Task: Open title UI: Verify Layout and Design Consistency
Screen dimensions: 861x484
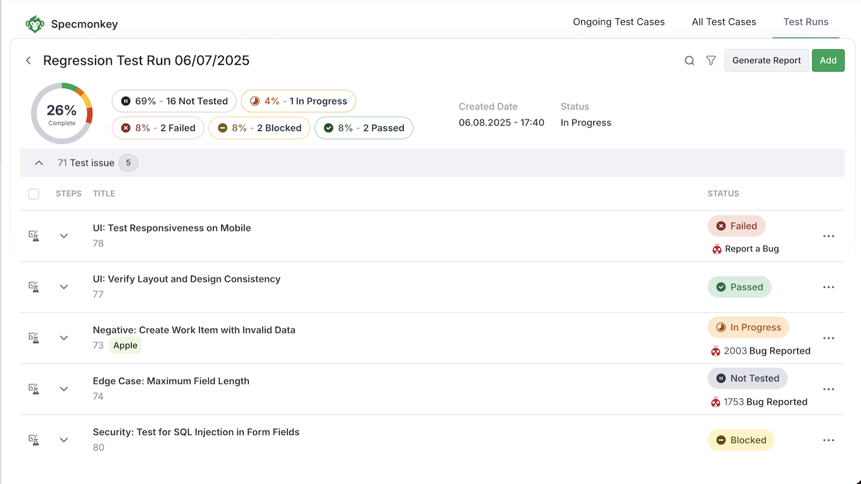Action: coord(186,279)
